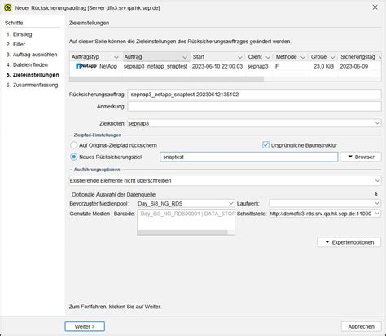The width and height of the screenshot is (386, 336).
Task: Click the restore target field containing snaptest
Action: [249, 157]
